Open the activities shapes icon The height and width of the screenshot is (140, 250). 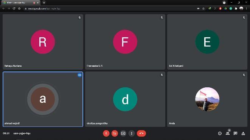243,134
